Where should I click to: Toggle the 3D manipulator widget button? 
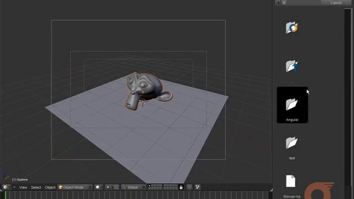(x=116, y=187)
